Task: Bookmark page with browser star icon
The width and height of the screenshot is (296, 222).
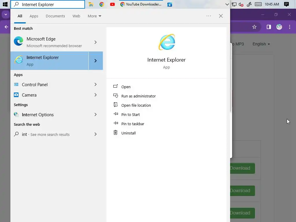Action: [x=254, y=27]
